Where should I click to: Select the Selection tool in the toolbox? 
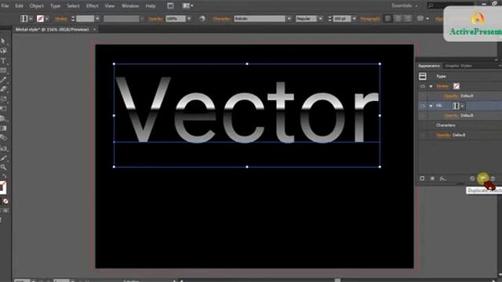(3, 42)
